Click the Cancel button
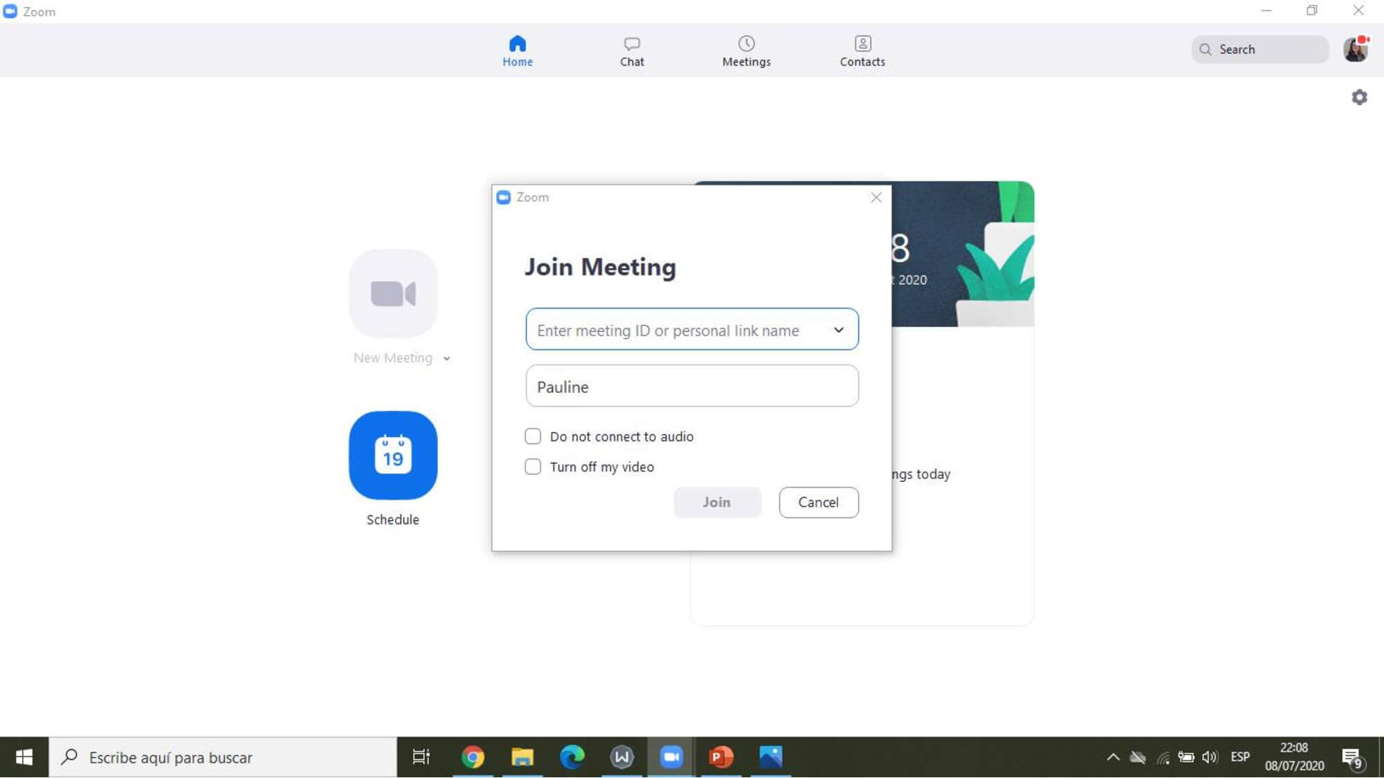This screenshot has width=1384, height=778. pyautogui.click(x=818, y=502)
